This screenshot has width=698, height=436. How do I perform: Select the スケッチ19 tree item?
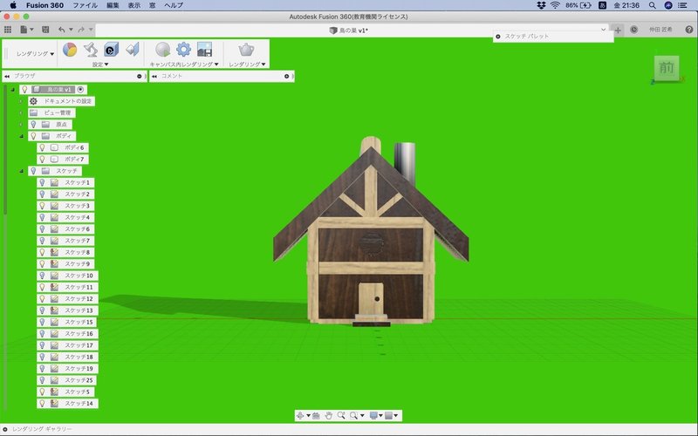68,369
